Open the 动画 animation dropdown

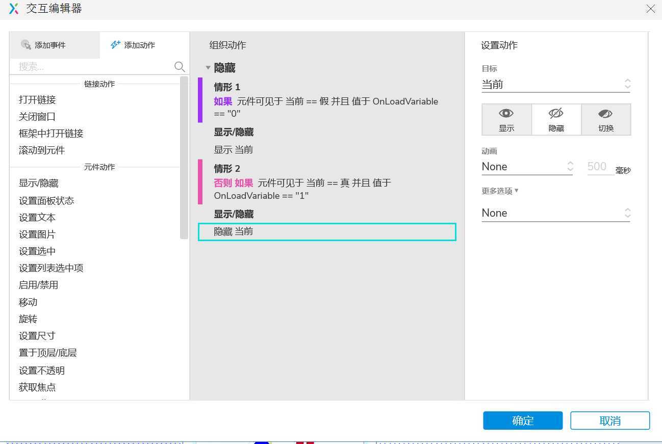click(527, 167)
